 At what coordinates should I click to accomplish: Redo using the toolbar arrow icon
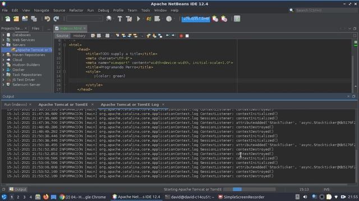pos(56,19)
